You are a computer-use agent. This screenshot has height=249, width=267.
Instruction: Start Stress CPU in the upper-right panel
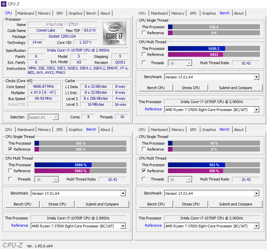point(191,88)
